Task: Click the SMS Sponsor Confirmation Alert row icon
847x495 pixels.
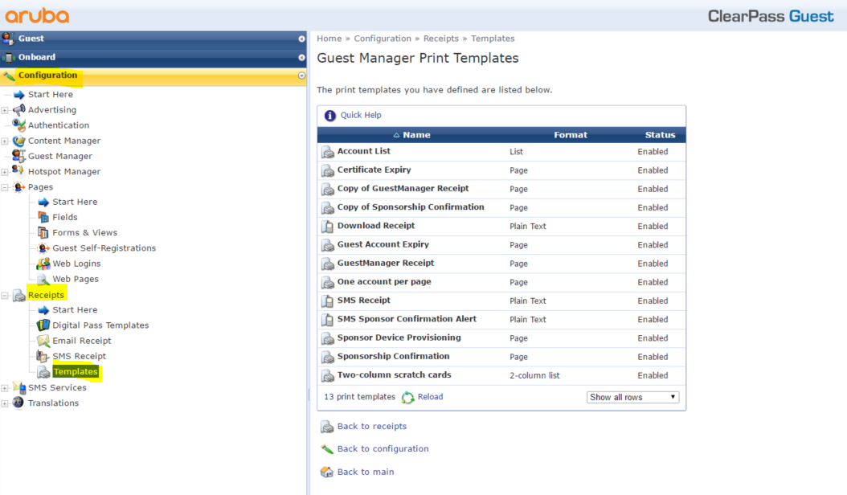Action: tap(327, 319)
